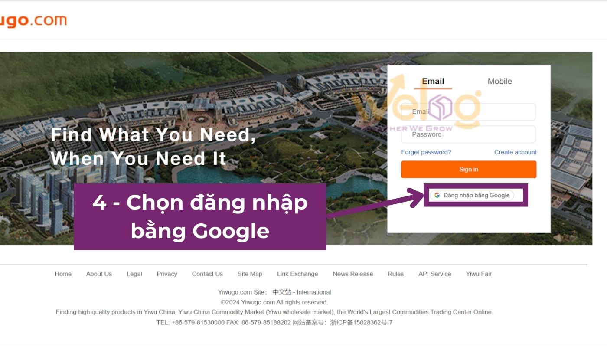Switch to the 中文站 site version
607x347 pixels.
click(x=282, y=292)
